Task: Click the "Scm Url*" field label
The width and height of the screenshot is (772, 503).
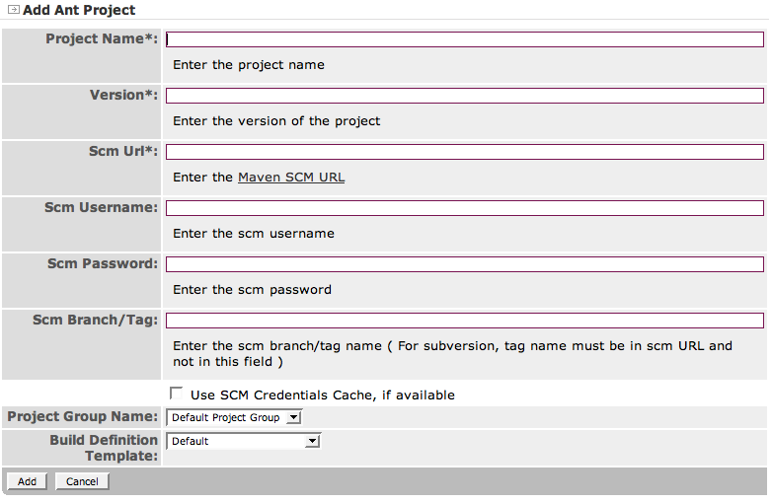Action: (x=122, y=151)
